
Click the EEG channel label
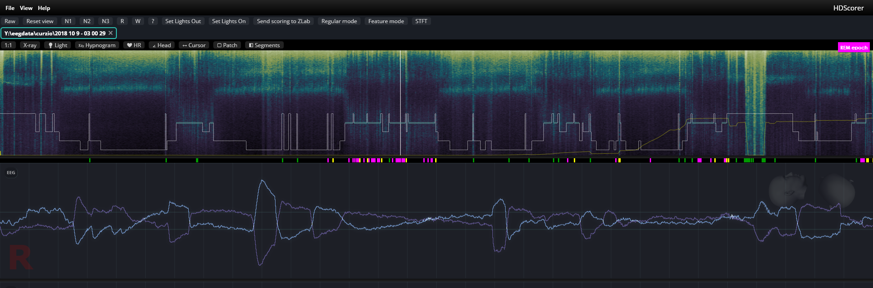[11, 173]
